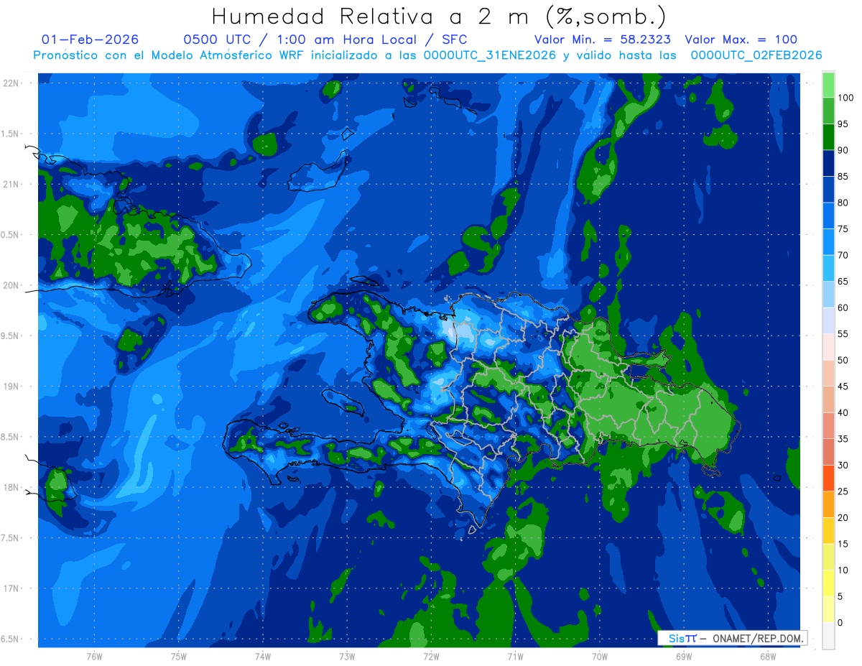Click the "0500 UTC" time text

(218, 40)
